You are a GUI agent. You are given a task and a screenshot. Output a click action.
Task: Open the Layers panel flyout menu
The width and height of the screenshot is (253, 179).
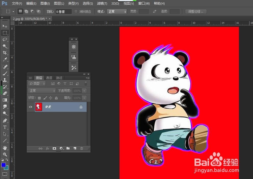click(88, 78)
